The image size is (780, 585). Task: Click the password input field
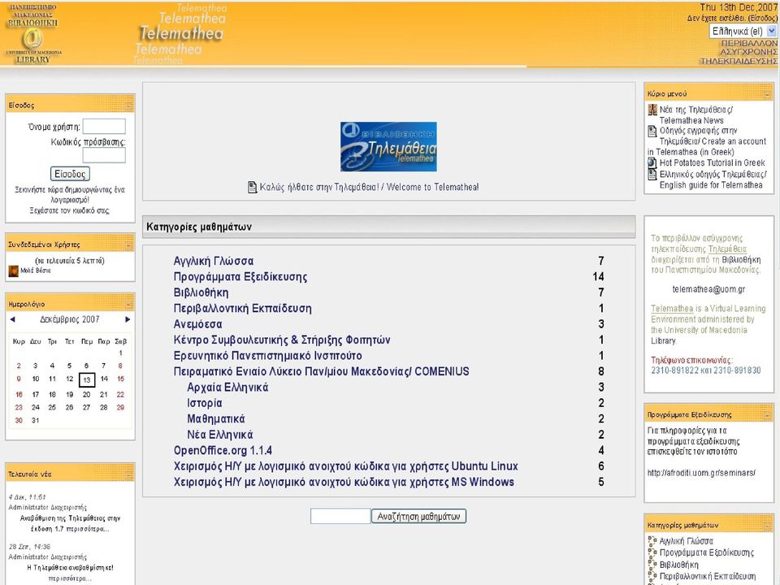point(104,155)
